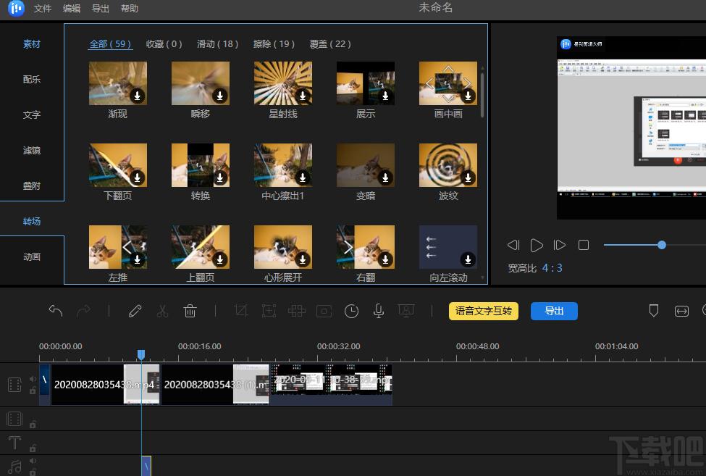The width and height of the screenshot is (706, 476).
Task: Click the preview volume slider handle
Action: click(x=661, y=245)
